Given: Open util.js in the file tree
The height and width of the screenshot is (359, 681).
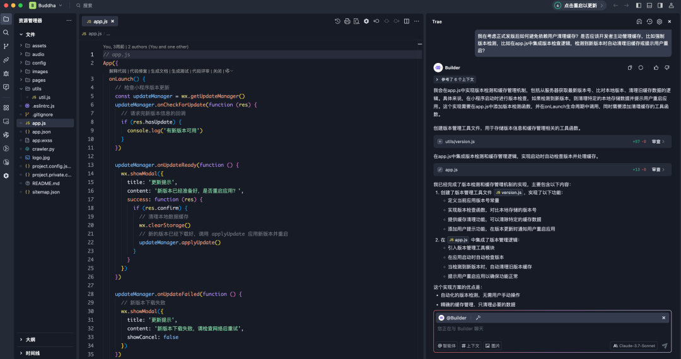Looking at the screenshot, I should coord(45,97).
